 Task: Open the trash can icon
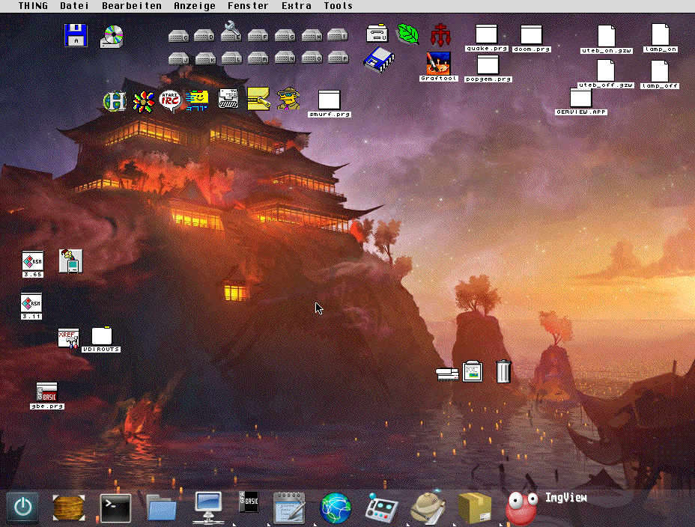click(503, 371)
